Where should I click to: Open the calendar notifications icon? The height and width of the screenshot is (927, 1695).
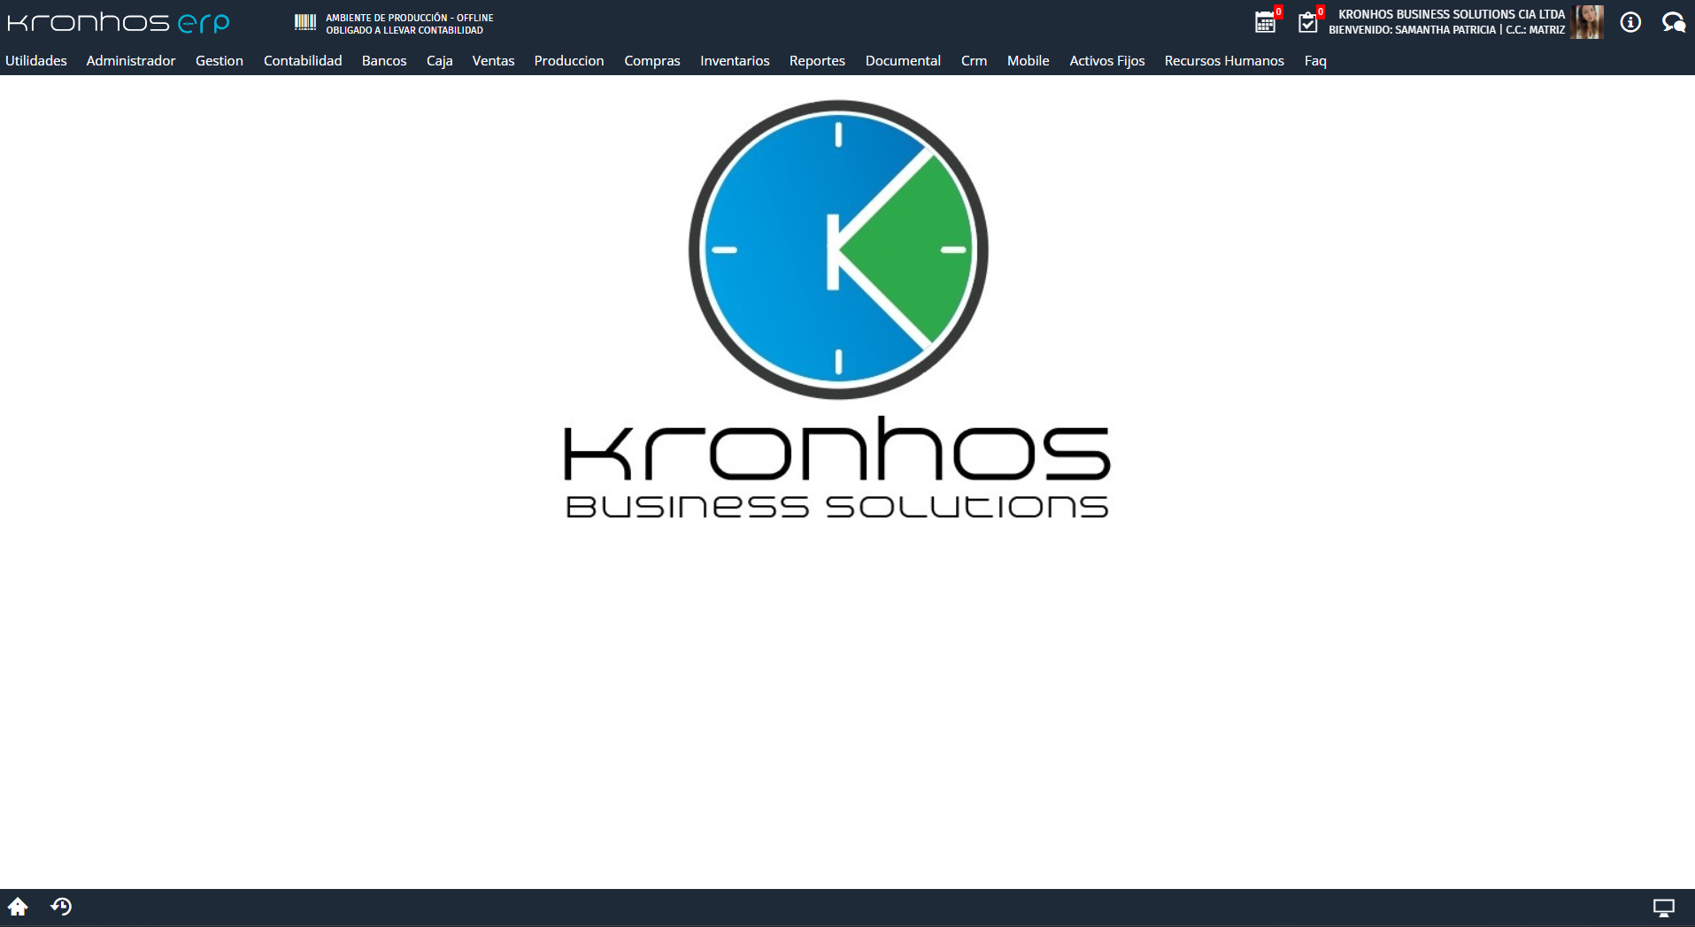pos(1266,22)
